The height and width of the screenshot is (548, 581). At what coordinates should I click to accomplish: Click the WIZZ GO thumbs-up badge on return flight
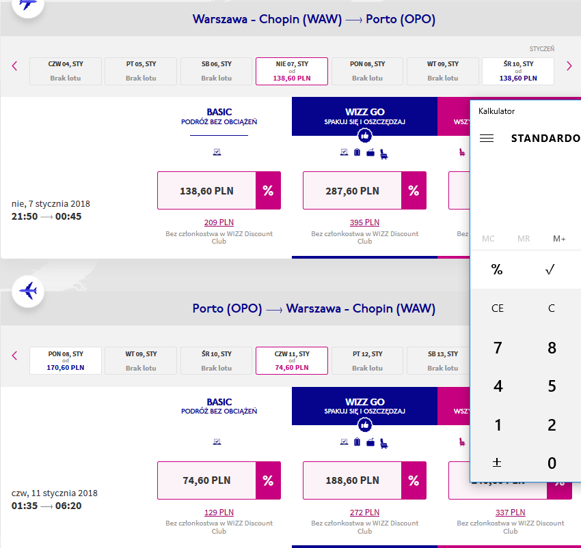(365, 426)
